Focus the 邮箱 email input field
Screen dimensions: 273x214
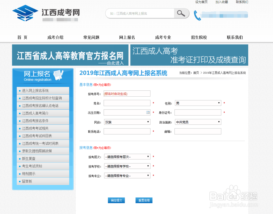pos(198,131)
